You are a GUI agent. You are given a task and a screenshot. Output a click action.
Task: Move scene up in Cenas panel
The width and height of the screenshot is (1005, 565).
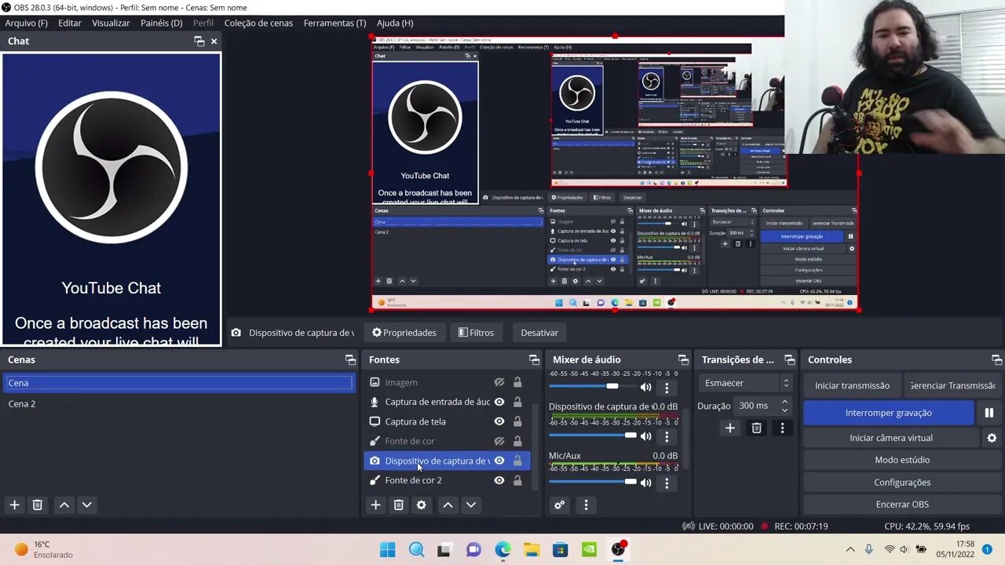tap(64, 505)
